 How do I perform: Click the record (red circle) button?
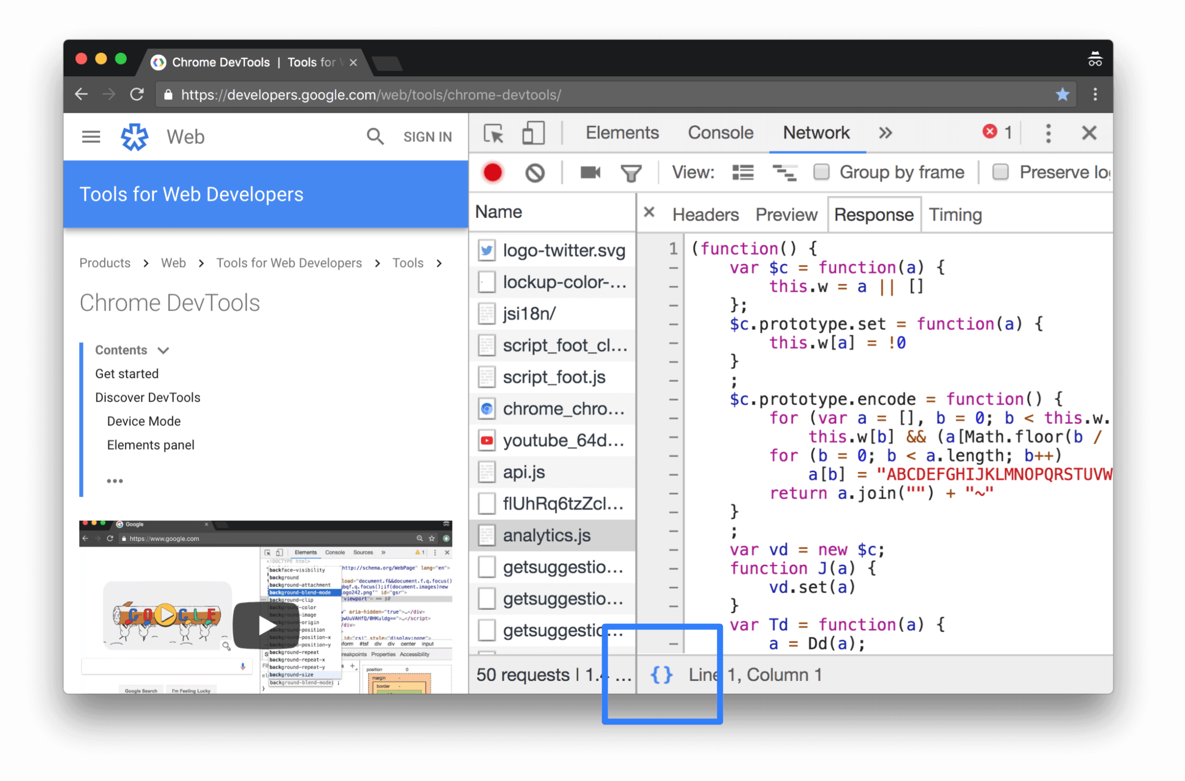[494, 172]
